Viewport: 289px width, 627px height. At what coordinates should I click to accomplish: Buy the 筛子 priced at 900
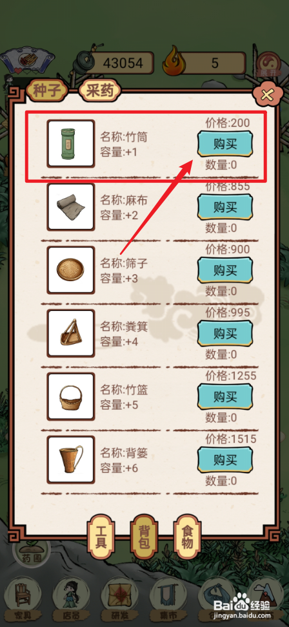[x=225, y=270]
